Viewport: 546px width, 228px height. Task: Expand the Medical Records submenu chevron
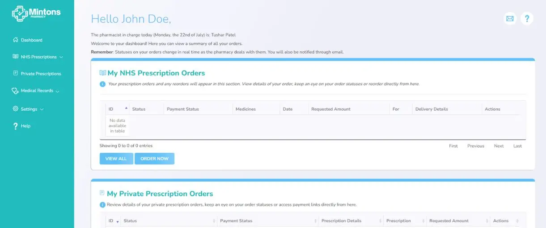57,91
